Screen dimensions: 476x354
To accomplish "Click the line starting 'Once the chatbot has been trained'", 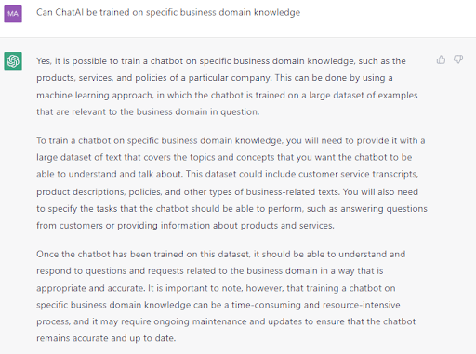I will coord(221,255).
